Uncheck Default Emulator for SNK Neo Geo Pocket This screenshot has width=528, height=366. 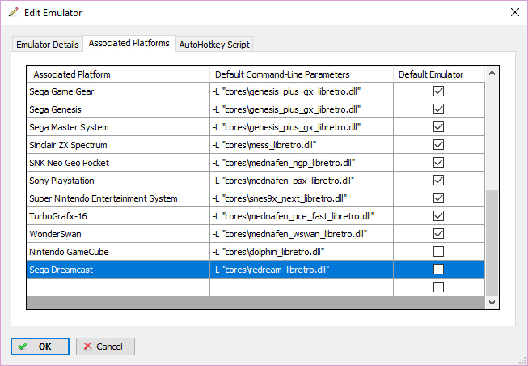pyautogui.click(x=438, y=163)
